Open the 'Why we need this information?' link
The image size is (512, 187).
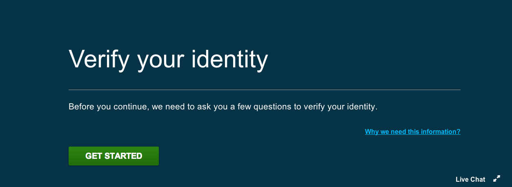click(413, 131)
